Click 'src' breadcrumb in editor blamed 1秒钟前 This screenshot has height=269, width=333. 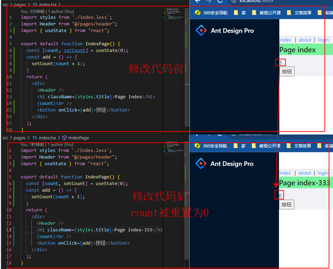point(5,138)
